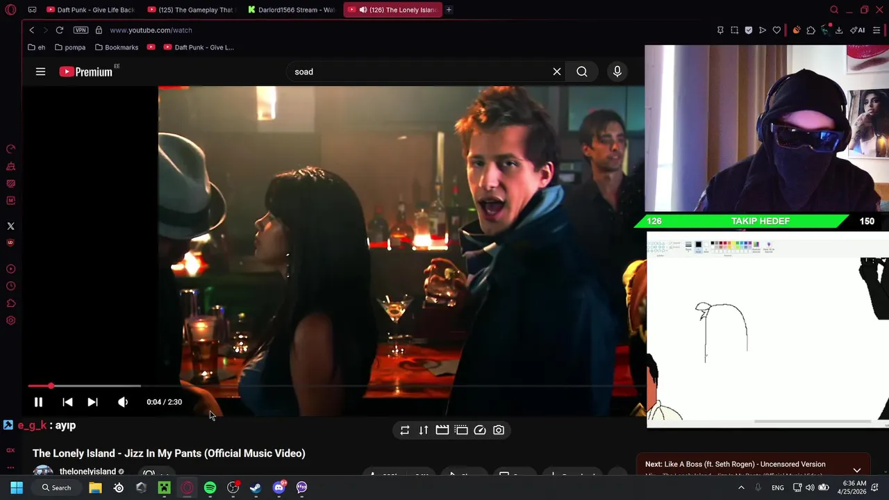Open browsing history clock in the sidebar
The width and height of the screenshot is (889, 500).
pyautogui.click(x=10, y=286)
